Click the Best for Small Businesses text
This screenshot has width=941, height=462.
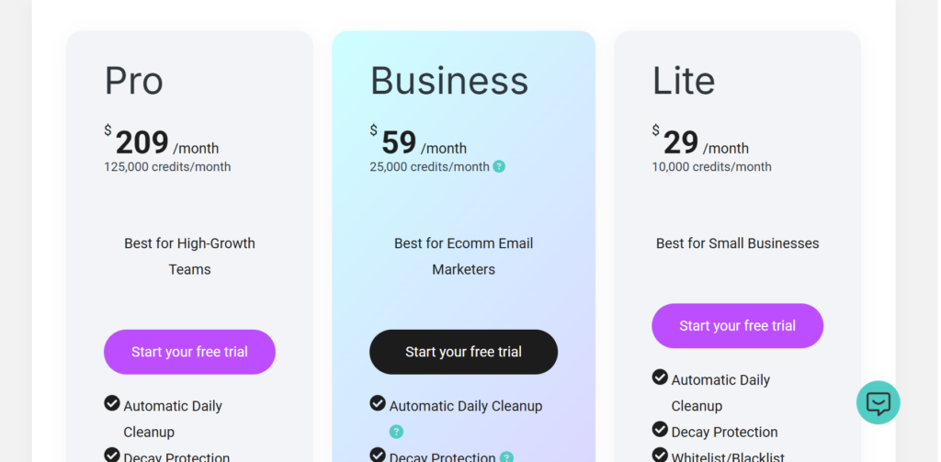[x=738, y=243]
